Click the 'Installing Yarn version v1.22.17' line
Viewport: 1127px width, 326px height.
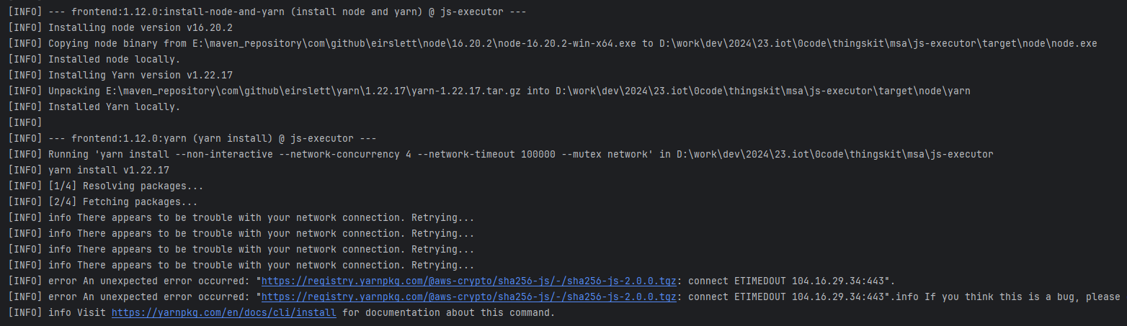tap(140, 75)
